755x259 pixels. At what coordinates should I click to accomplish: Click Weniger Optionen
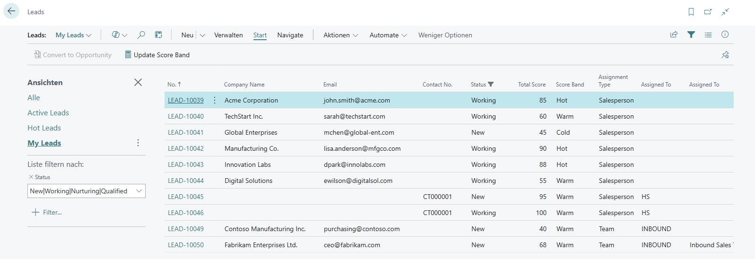coord(445,35)
